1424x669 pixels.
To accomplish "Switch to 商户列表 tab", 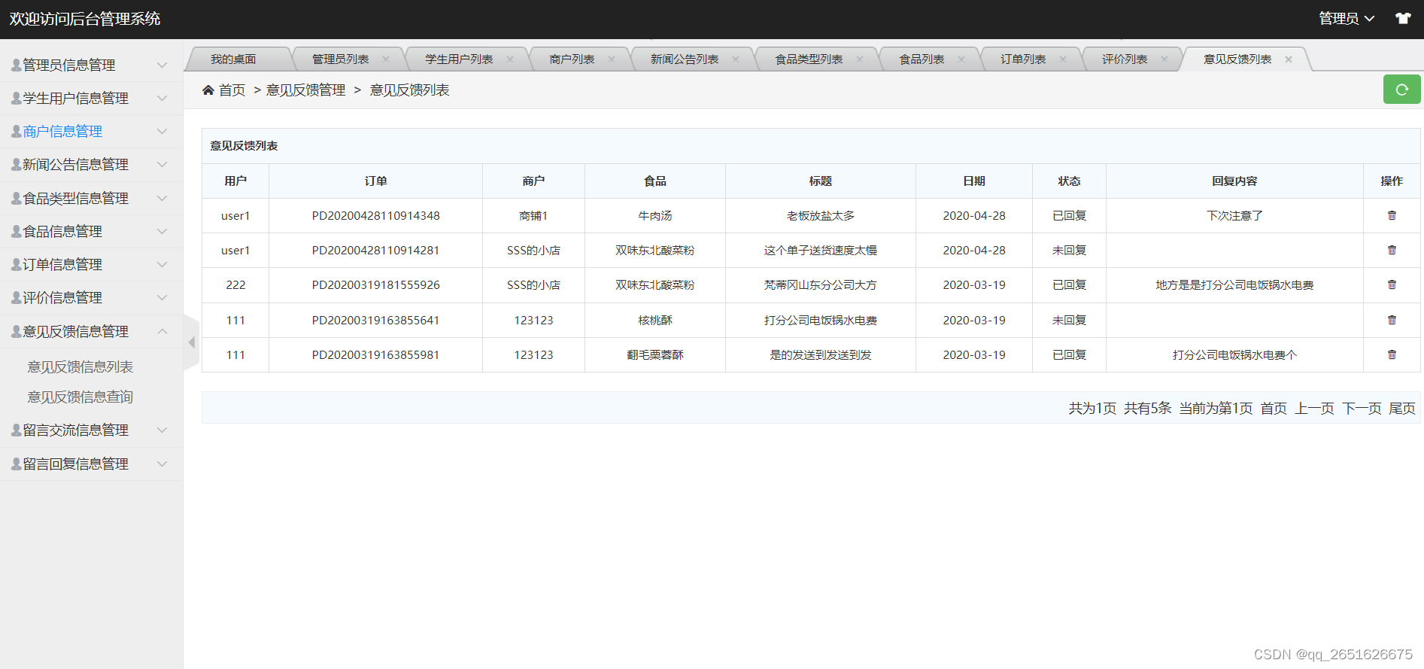I will point(572,59).
